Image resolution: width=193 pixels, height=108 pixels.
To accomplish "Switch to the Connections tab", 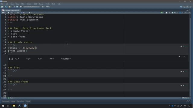I will [x=20, y=101].
